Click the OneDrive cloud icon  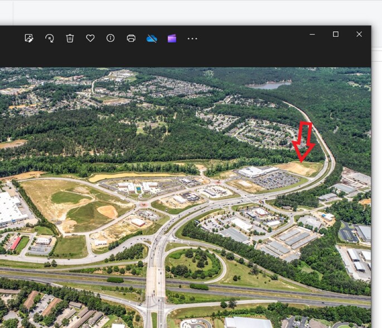(x=152, y=38)
